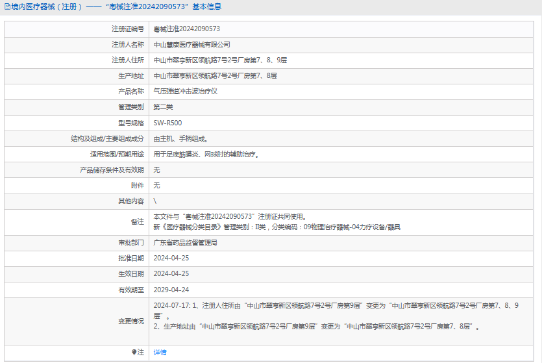
Task: Click 无 value in 附件 row
Action: point(156,186)
